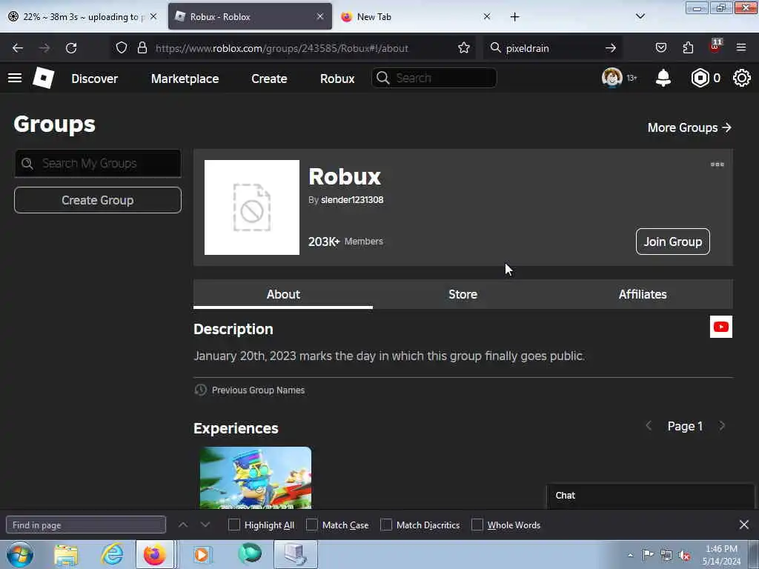Open the Roblox settings gear
This screenshot has width=759, height=569.
(741, 78)
